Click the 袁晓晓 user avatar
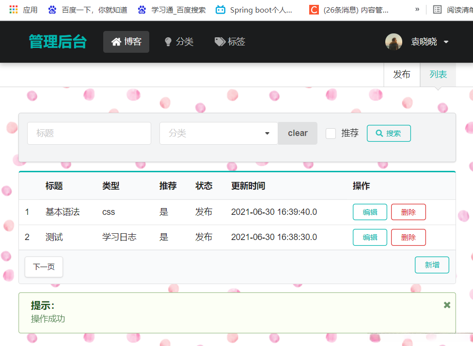This screenshot has width=473, height=346. coord(394,42)
